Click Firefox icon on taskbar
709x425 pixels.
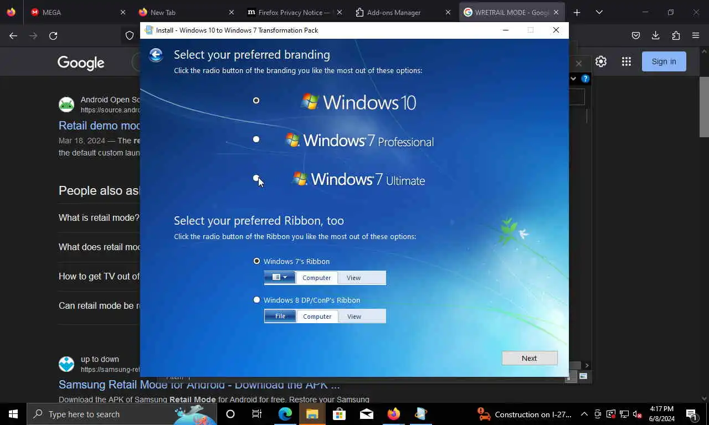pyautogui.click(x=393, y=414)
